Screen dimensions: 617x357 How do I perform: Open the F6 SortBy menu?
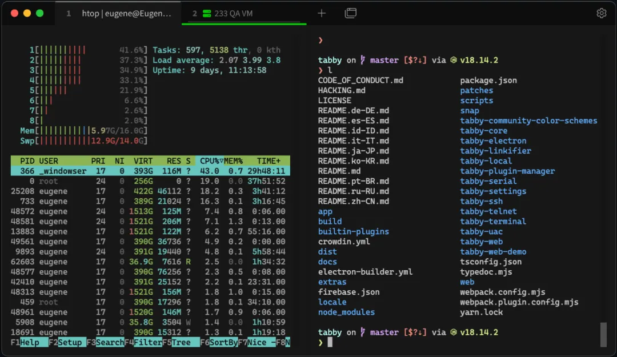tap(223, 342)
